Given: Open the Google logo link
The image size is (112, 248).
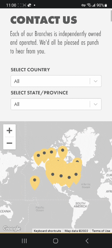Looking at the screenshot, I should pos(12,228).
